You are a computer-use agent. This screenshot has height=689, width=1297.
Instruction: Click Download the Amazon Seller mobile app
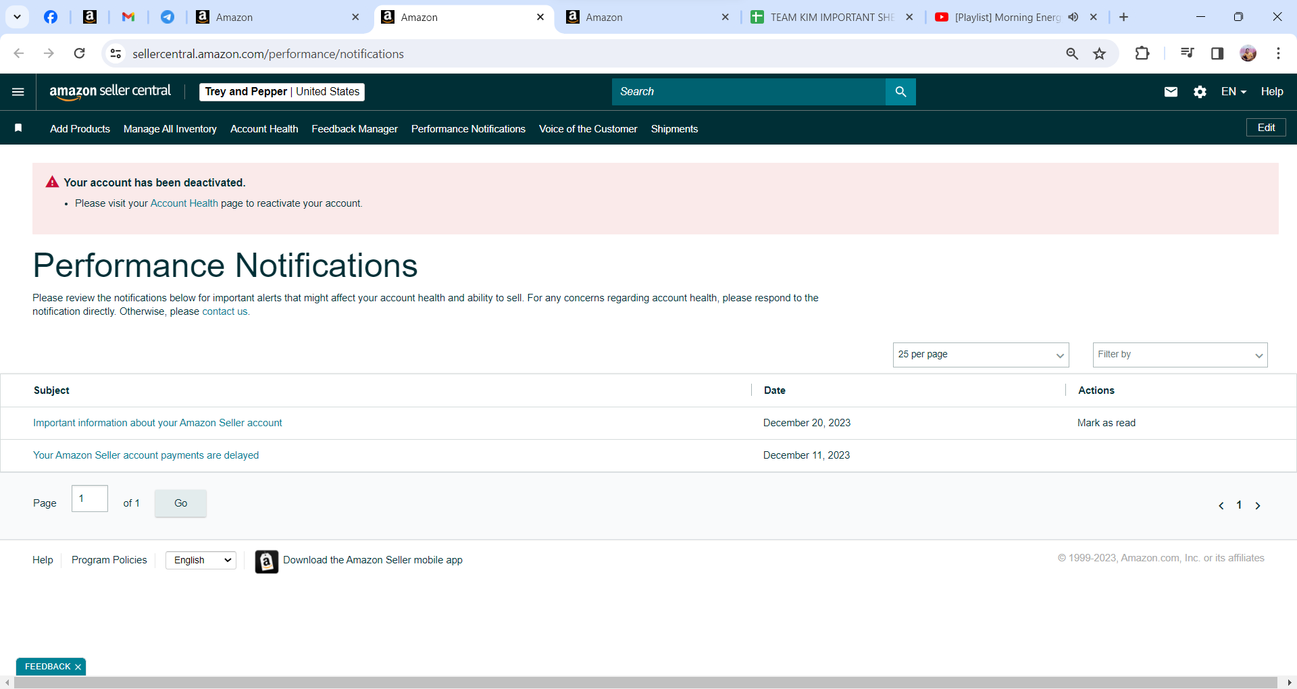point(373,560)
